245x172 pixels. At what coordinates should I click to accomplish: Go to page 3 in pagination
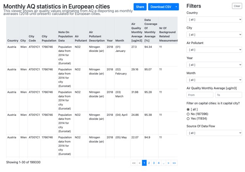154,163
